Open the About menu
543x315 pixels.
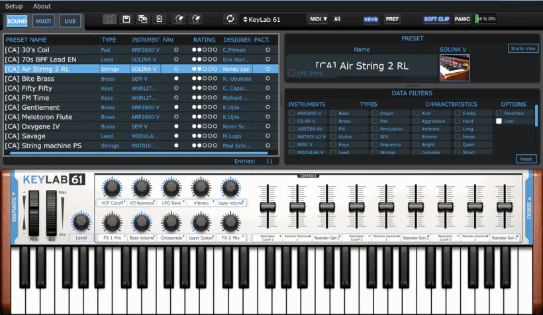[42, 6]
